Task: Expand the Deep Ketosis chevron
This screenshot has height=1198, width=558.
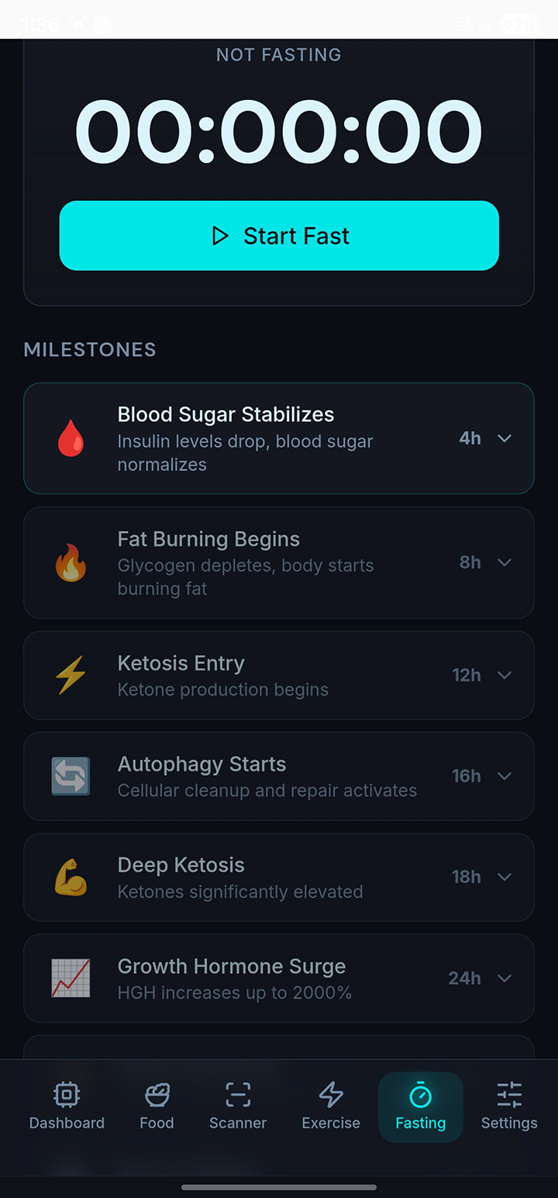Action: point(505,877)
